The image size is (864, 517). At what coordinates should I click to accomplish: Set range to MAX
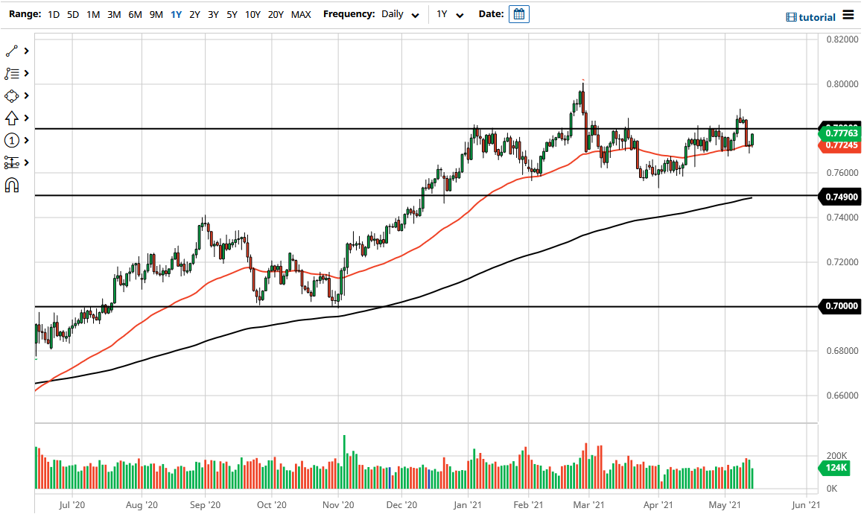pos(301,14)
